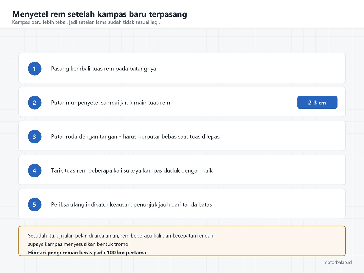Click text 'Pasang kembali tuas rem pada batangnya'
The width and height of the screenshot is (364, 273).
click(103, 69)
